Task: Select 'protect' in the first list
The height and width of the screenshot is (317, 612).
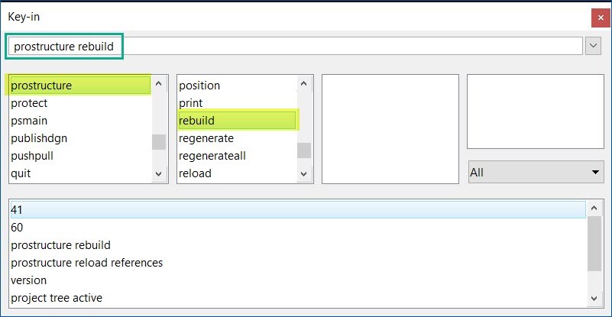Action: (80, 103)
